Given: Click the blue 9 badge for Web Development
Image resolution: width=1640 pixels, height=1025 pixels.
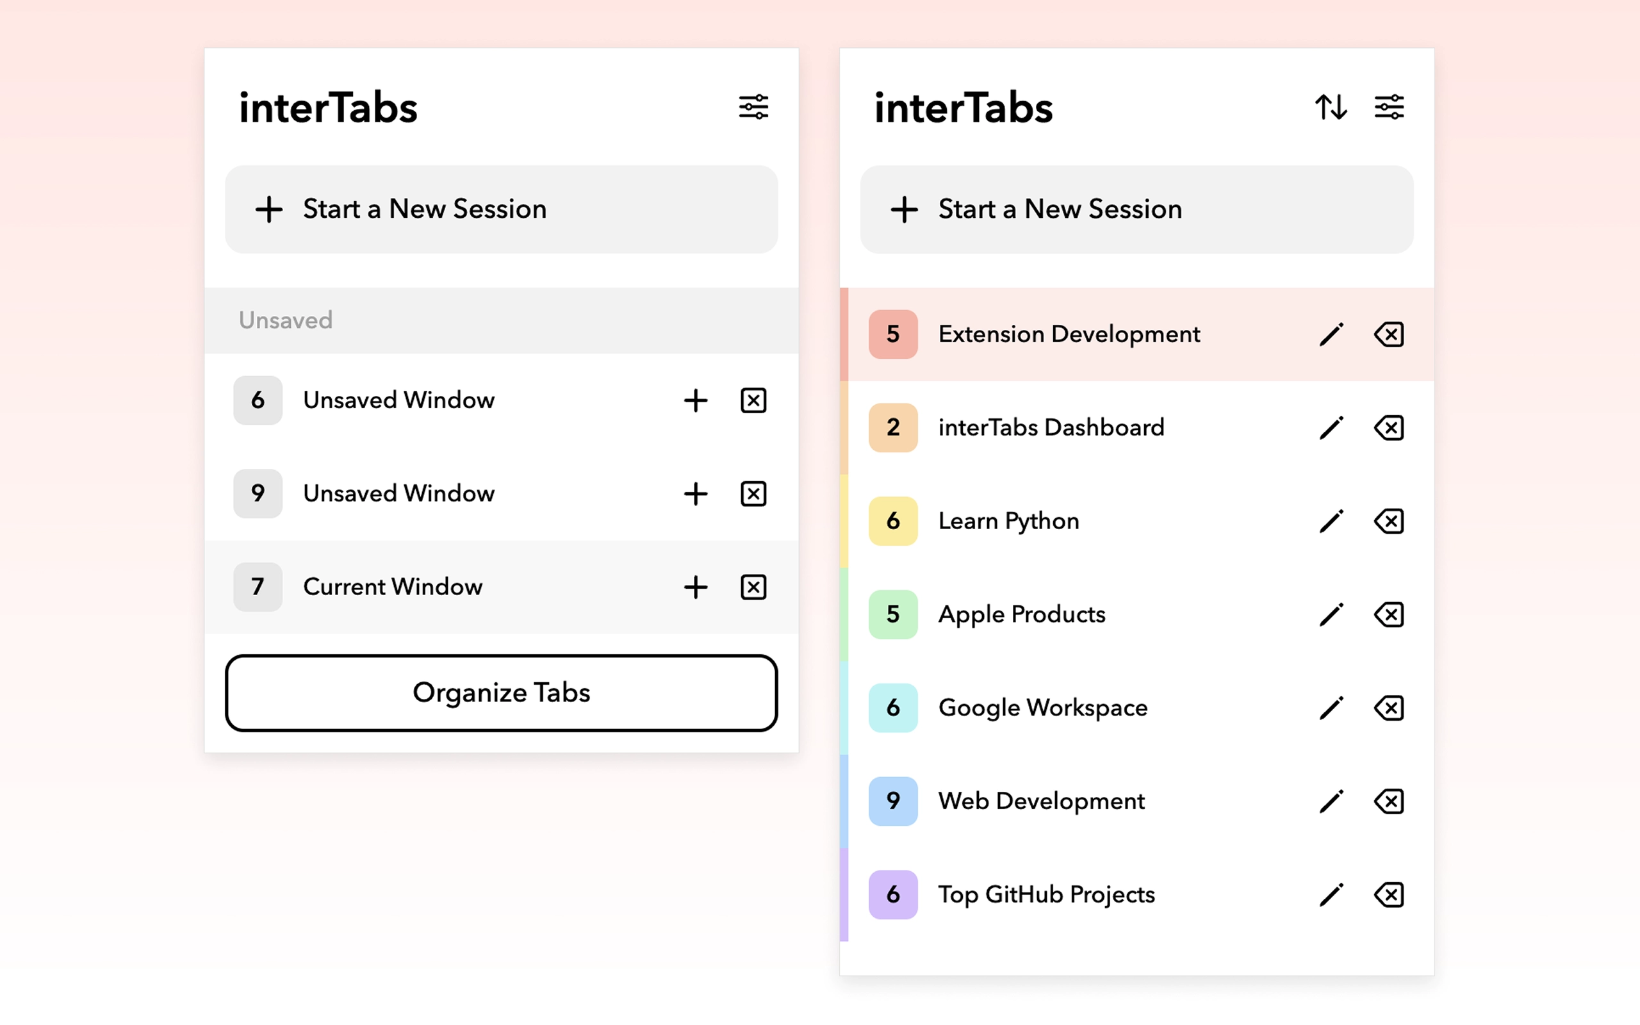Looking at the screenshot, I should point(892,801).
